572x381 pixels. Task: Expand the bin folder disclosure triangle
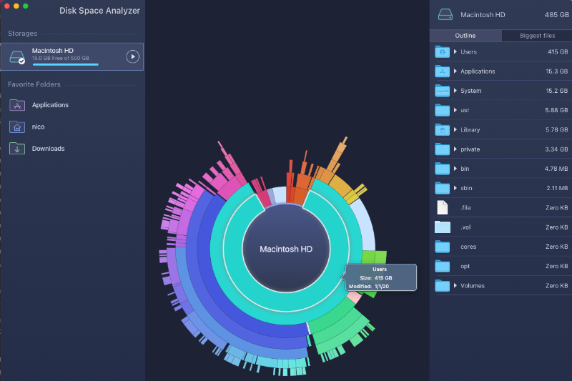pos(455,169)
